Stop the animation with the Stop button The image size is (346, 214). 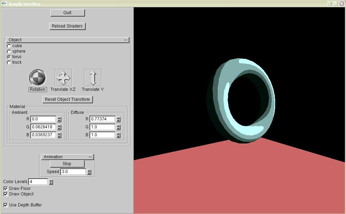(67, 164)
